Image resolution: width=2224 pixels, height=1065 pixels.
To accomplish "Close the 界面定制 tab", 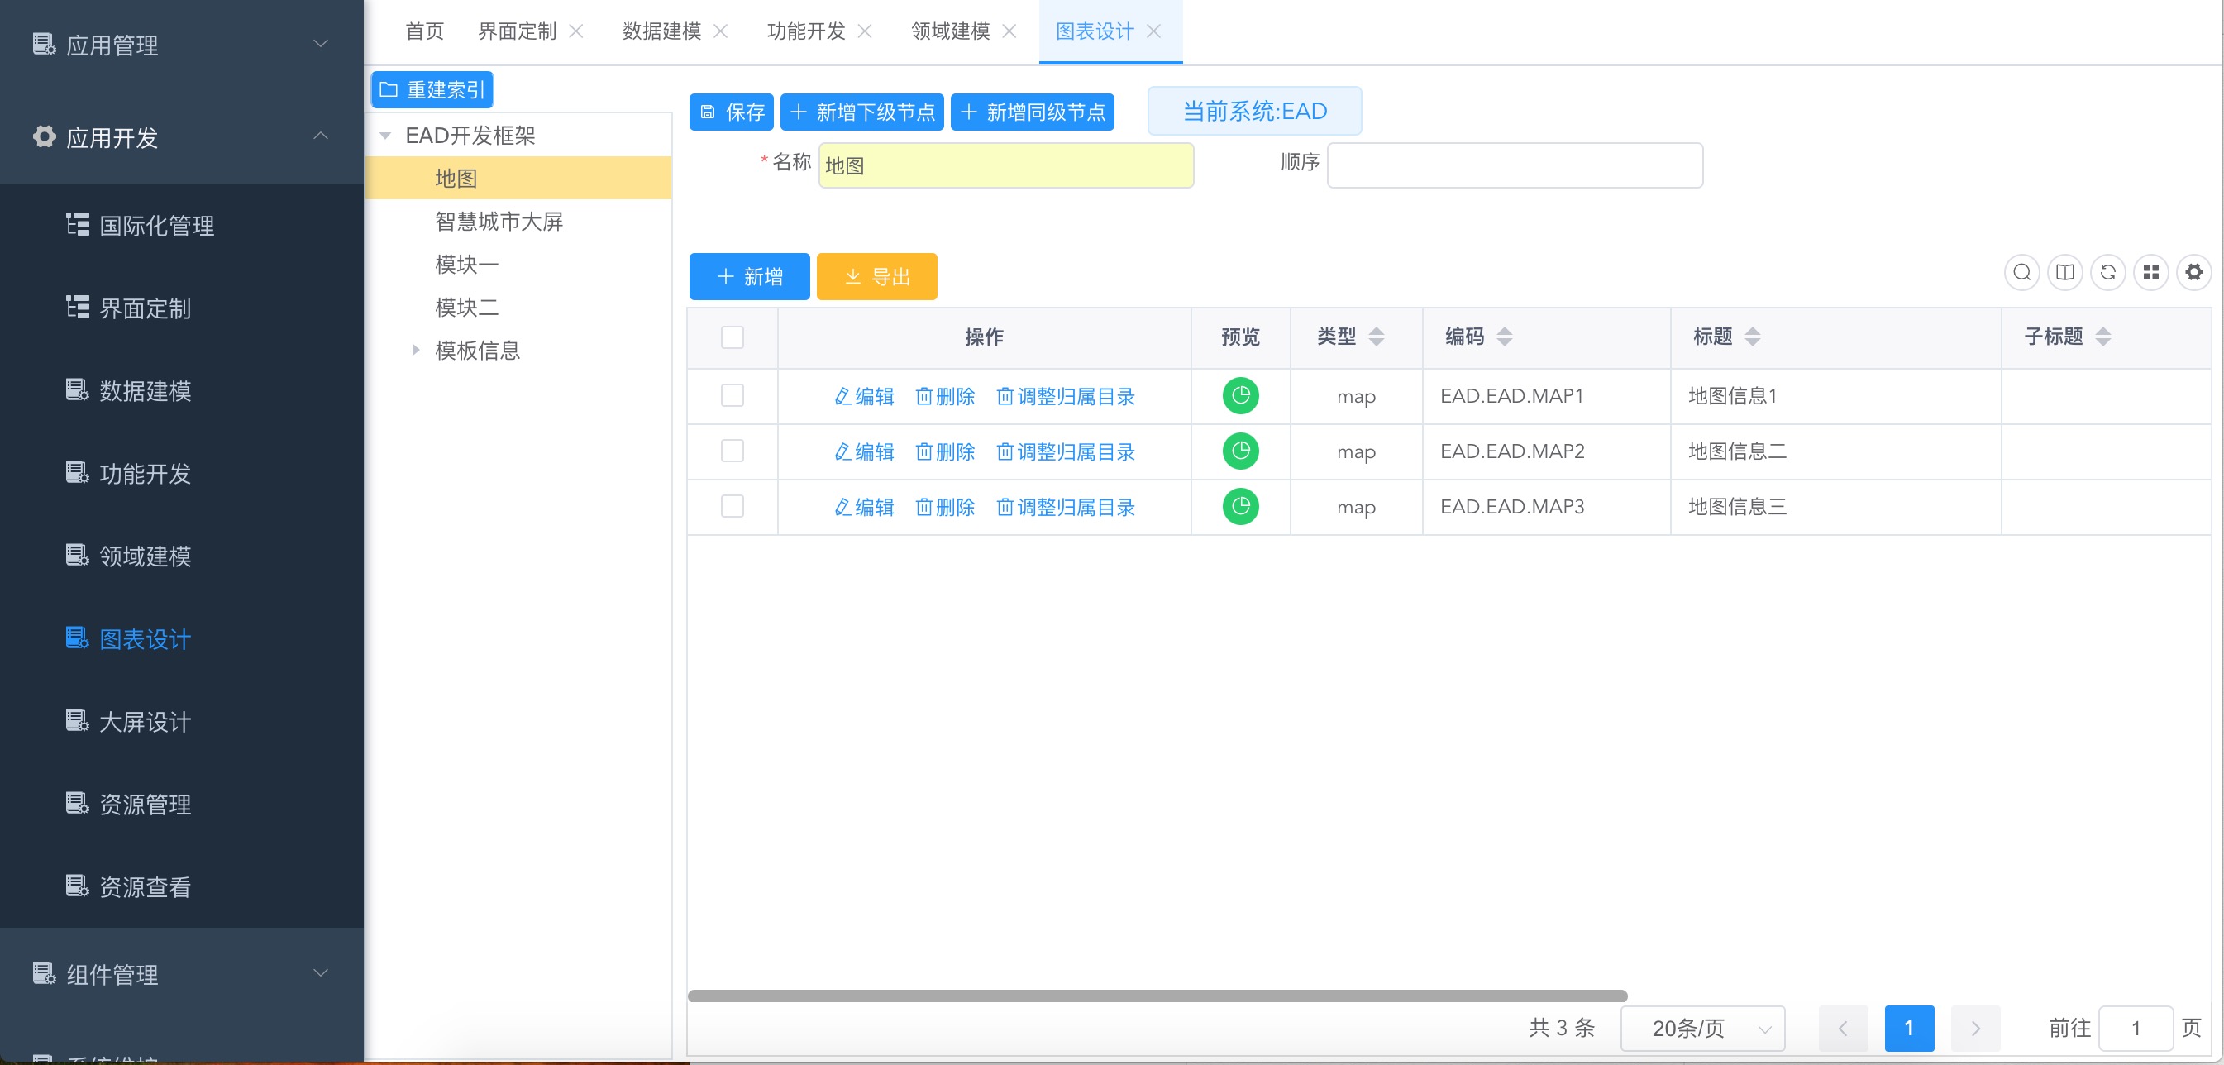I will click(x=577, y=31).
